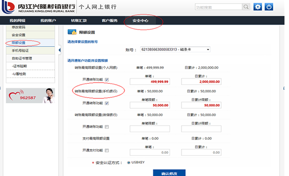Enable 开通转账功能 for 微信银行
Screen dimensions: 289x176
(107, 127)
